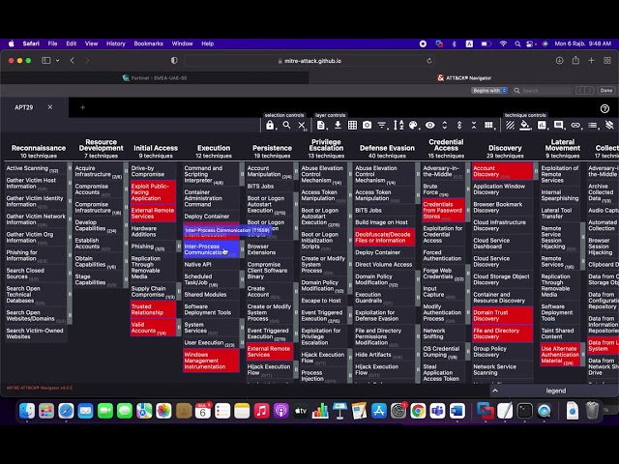The width and height of the screenshot is (619, 464).
Task: Open Terminal from the Dock
Action: click(x=524, y=411)
